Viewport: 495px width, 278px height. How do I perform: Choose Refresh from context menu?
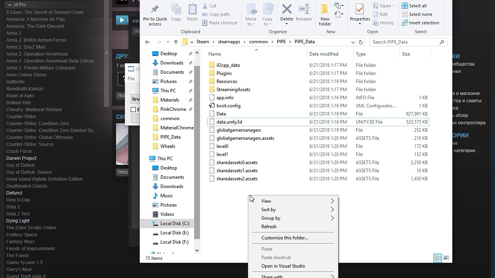coord(293,227)
